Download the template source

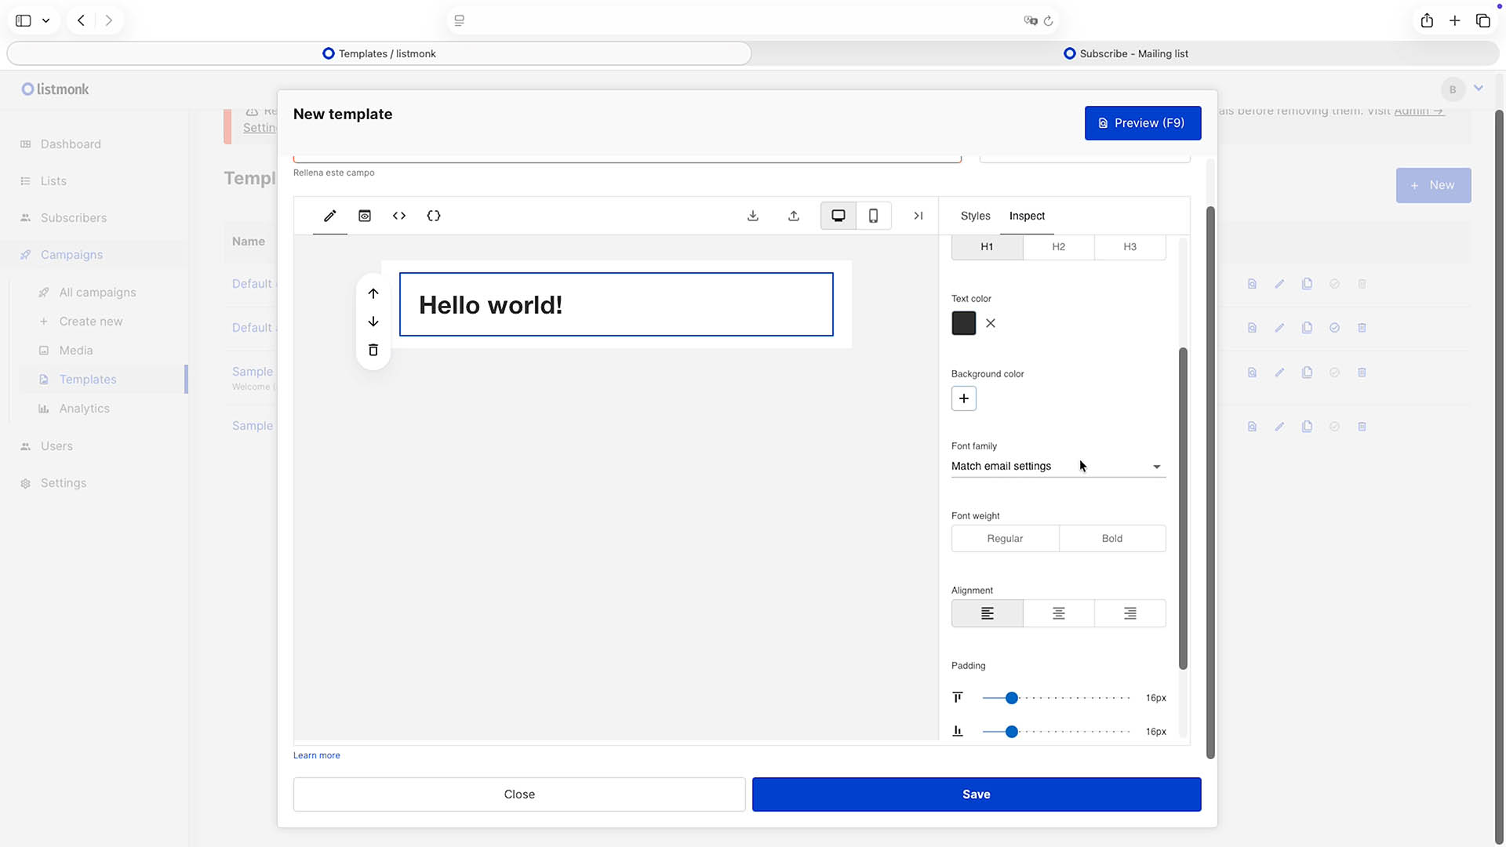tap(752, 216)
